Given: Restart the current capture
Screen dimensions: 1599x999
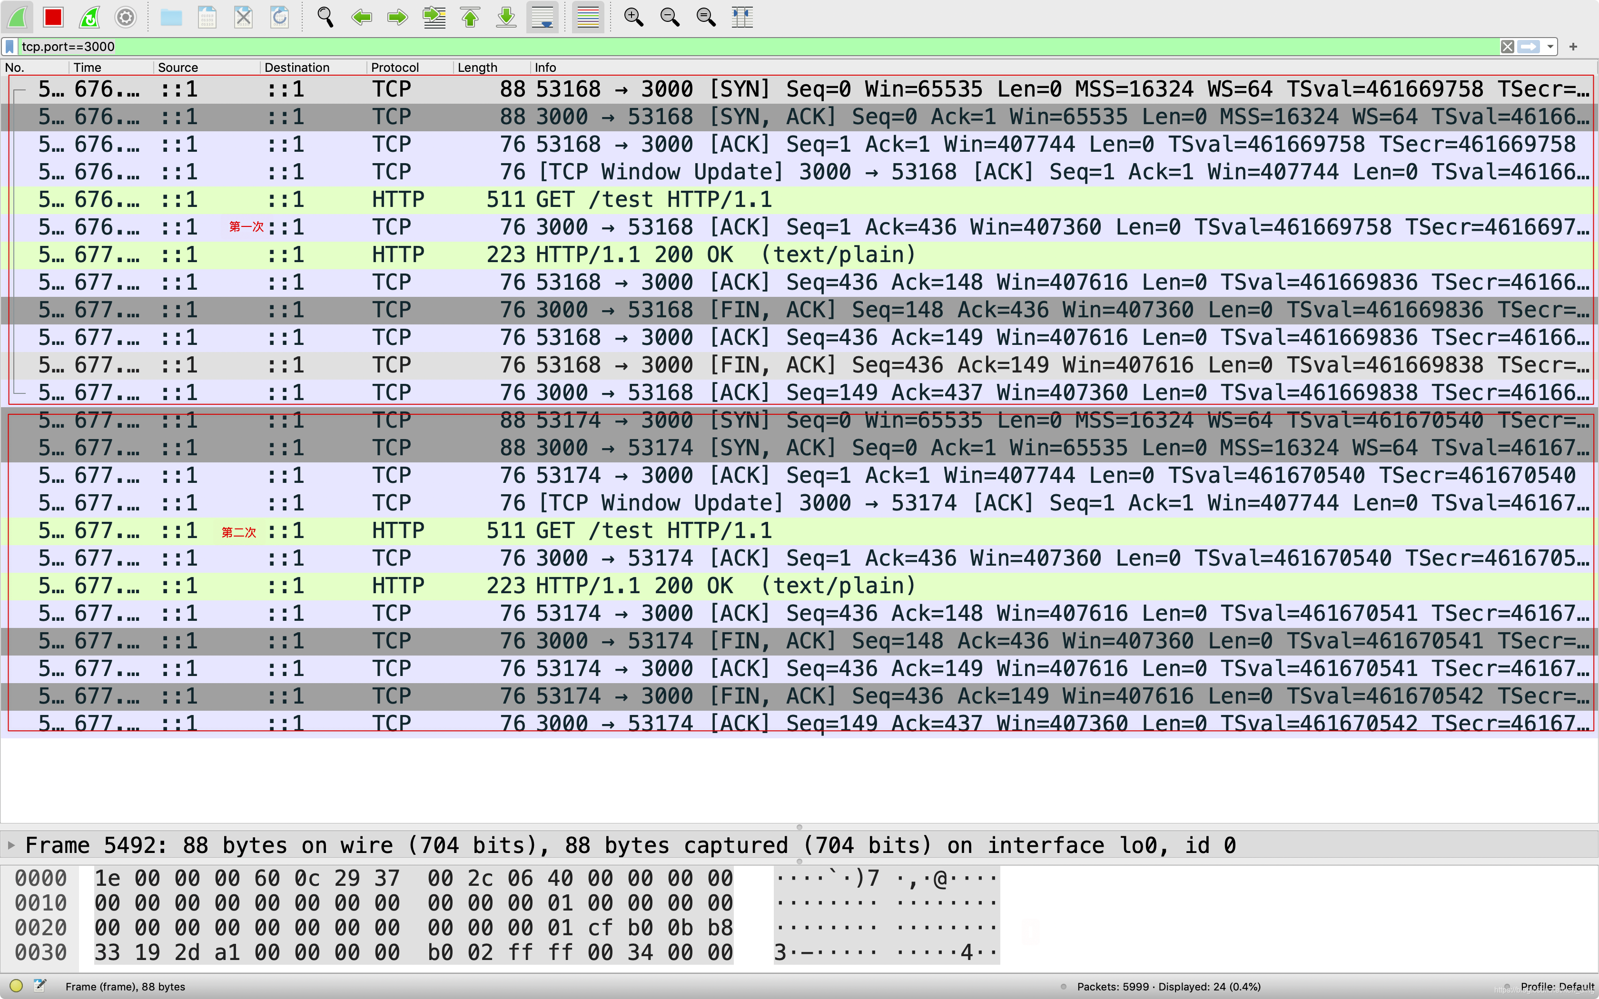Looking at the screenshot, I should [x=89, y=17].
